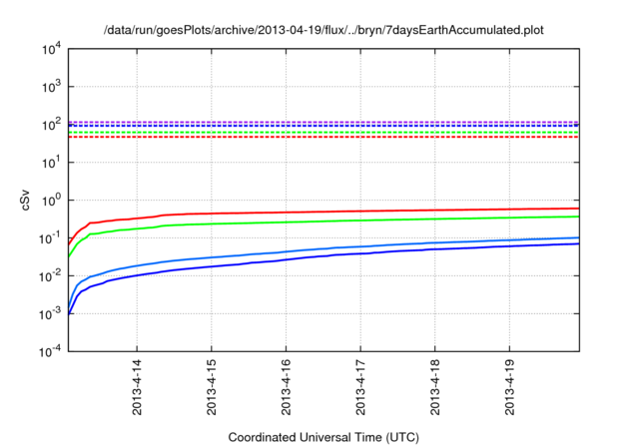
Task: Click the solid dark blue bottom curve
Action: click(x=399, y=252)
